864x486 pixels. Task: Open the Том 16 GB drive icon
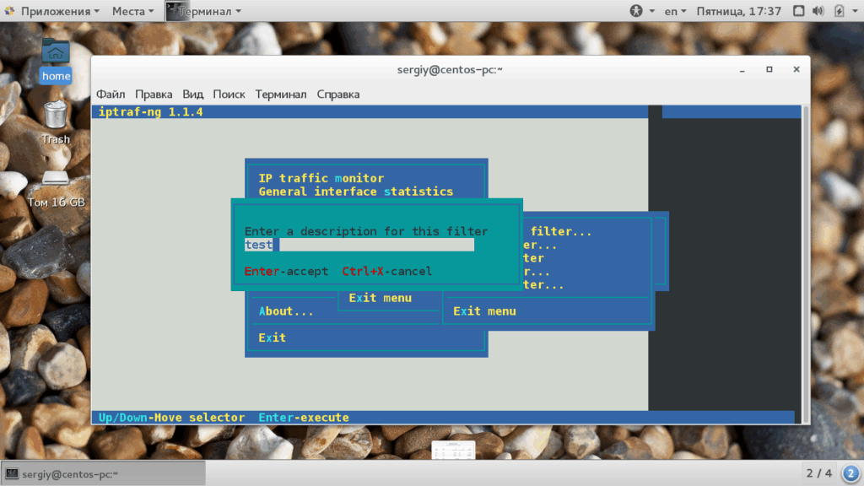click(57, 189)
